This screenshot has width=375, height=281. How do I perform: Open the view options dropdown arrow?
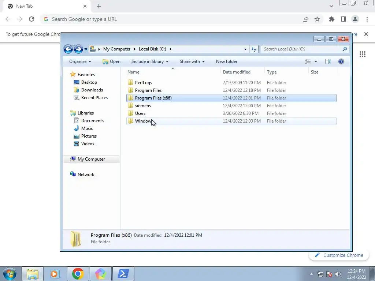pyautogui.click(x=316, y=61)
